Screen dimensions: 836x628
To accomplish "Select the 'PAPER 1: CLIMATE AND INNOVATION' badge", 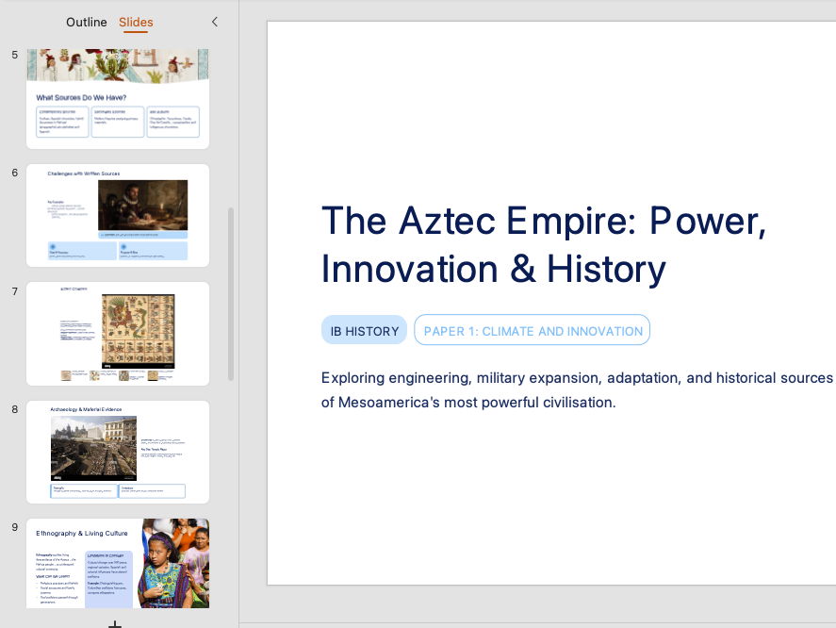I will point(532,330).
